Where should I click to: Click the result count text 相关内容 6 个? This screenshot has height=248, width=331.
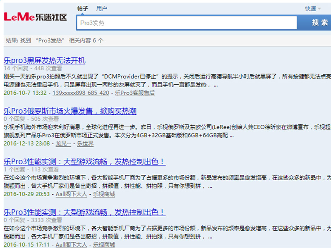click(x=86, y=40)
